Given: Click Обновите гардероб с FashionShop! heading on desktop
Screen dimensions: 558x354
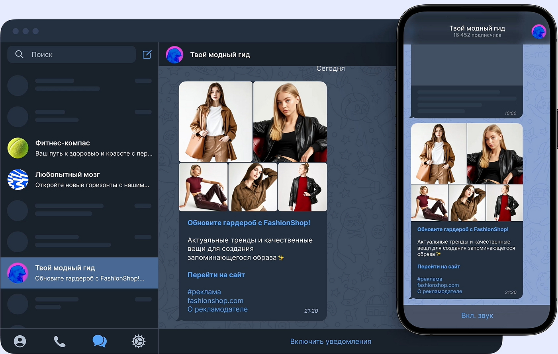Looking at the screenshot, I should pyautogui.click(x=249, y=223).
